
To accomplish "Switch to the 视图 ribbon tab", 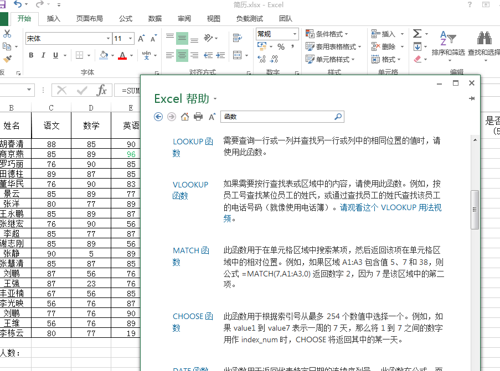I will click(x=213, y=19).
